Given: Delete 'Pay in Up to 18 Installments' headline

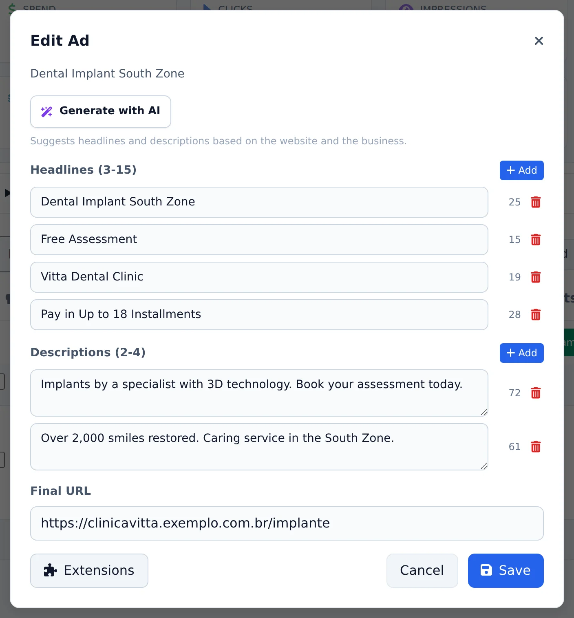Looking at the screenshot, I should (x=536, y=315).
